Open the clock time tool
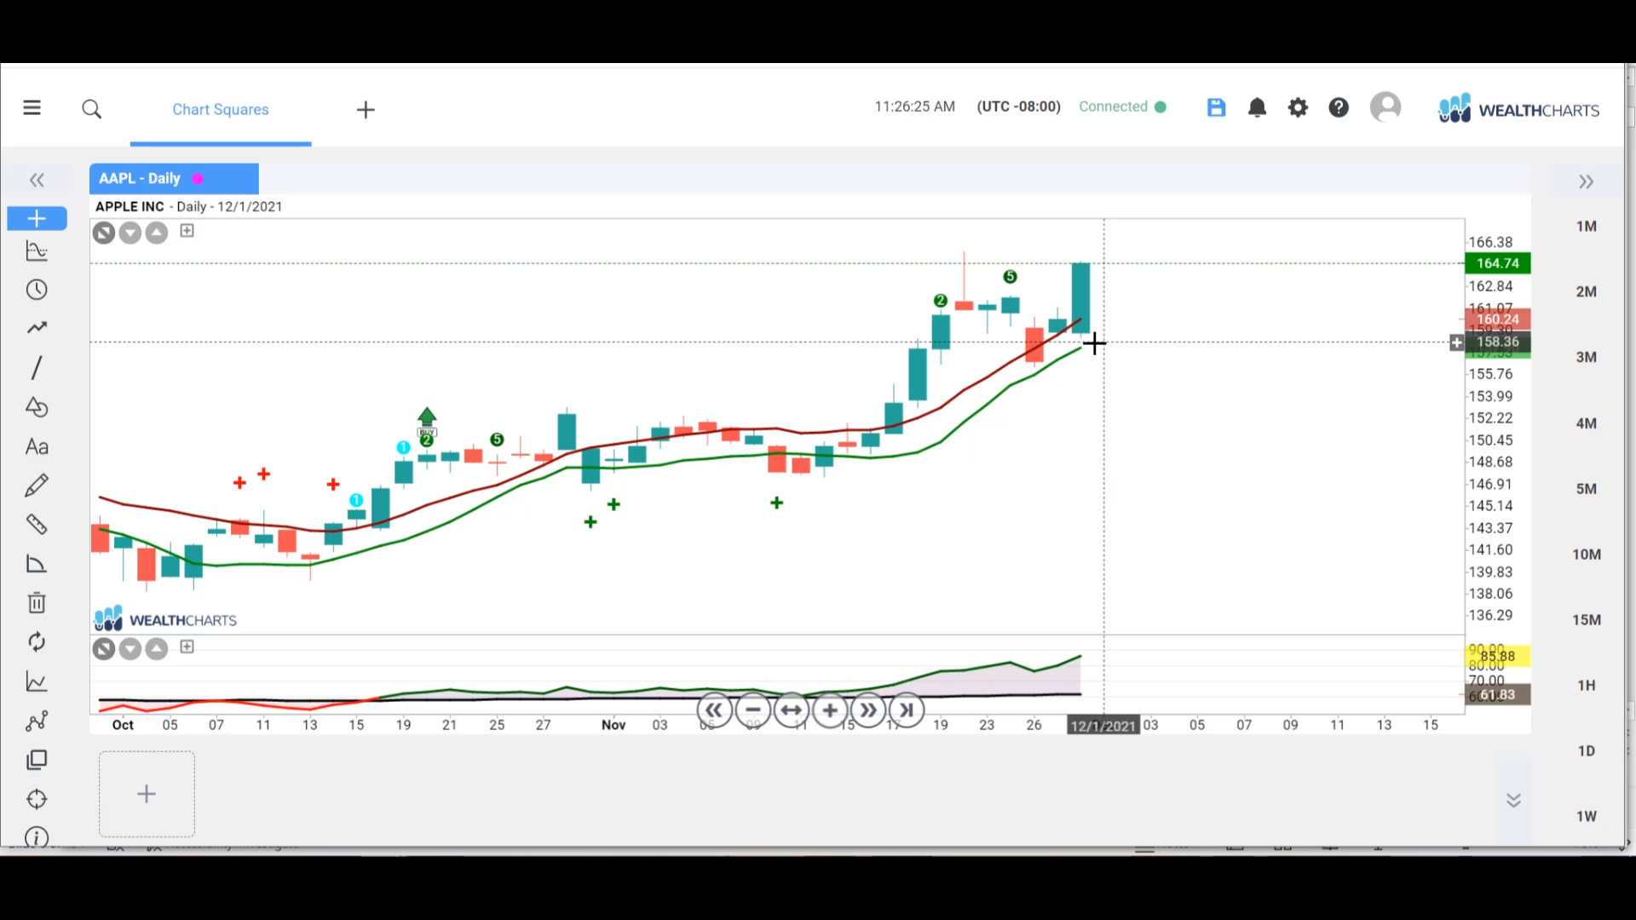 (x=37, y=290)
